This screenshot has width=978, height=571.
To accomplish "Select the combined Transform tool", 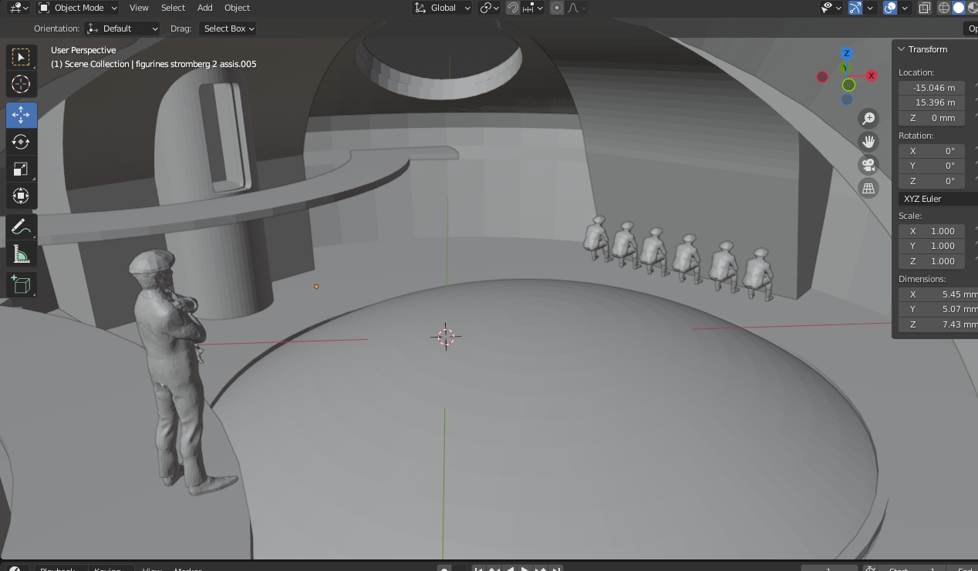I will tap(21, 196).
